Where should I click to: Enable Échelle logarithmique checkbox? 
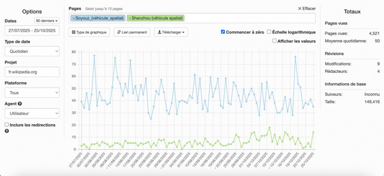point(269,32)
